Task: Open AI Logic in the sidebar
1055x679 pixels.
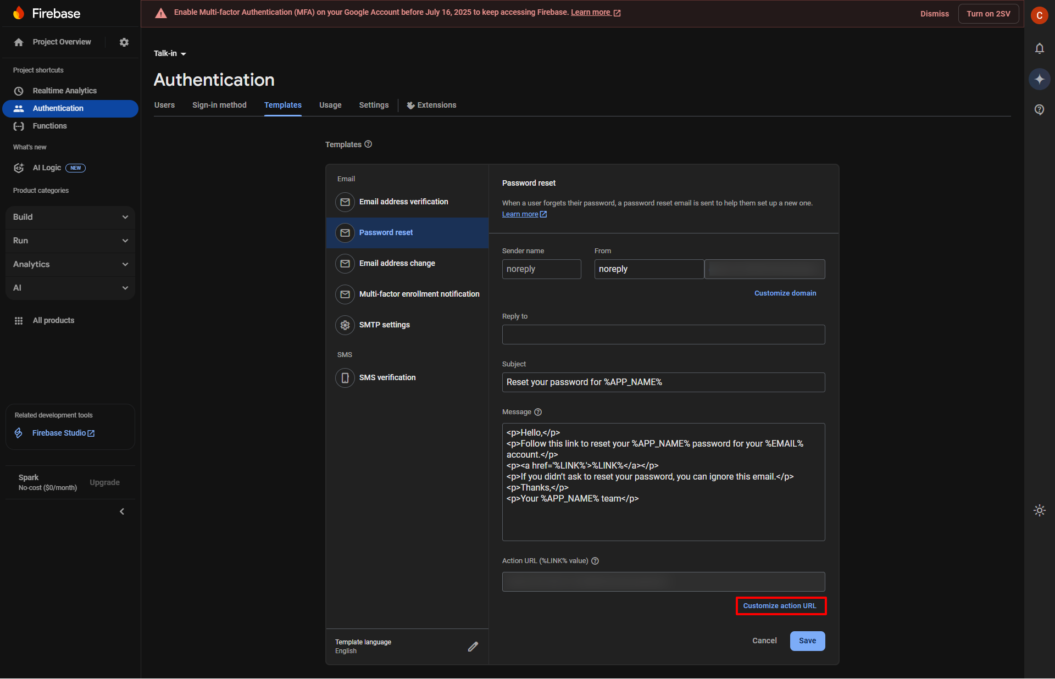Action: coord(47,168)
